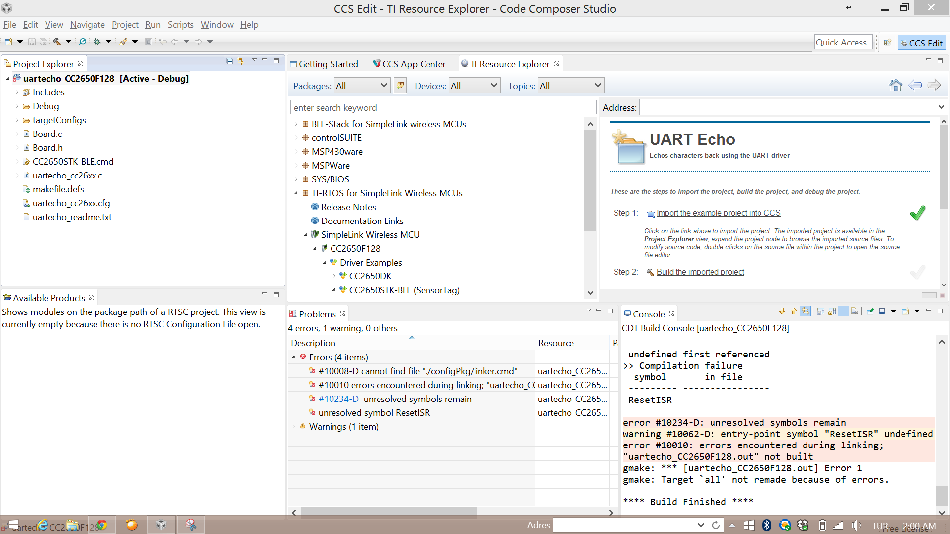
Task: Open Project Explorer view menu triangle
Action: (x=255, y=60)
